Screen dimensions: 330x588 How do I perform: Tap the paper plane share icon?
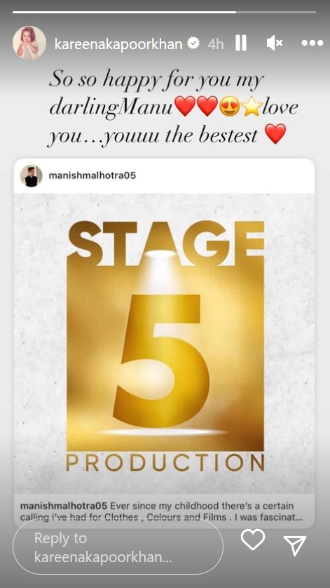click(x=295, y=545)
